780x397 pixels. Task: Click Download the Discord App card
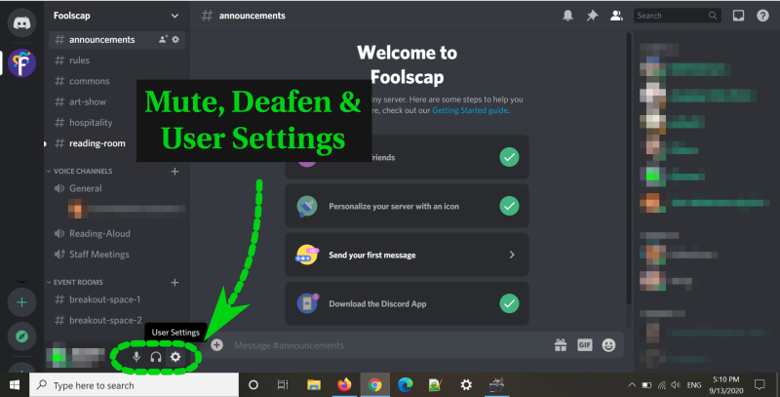pos(407,303)
